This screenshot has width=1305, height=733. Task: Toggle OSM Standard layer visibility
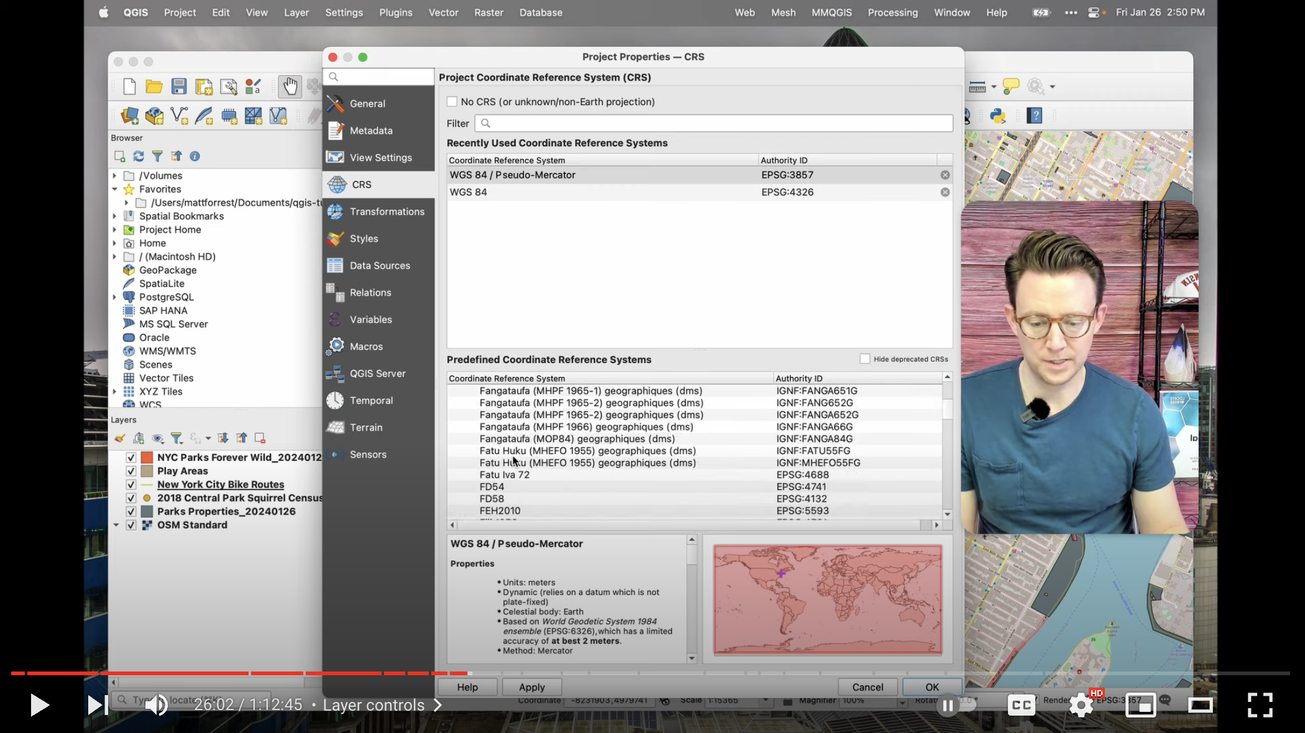click(x=131, y=526)
